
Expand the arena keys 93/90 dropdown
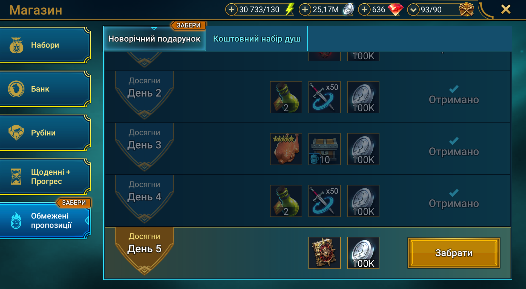click(413, 10)
